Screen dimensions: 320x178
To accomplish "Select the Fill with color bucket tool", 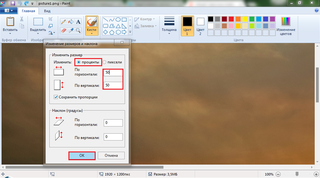I will [x=71, y=22].
